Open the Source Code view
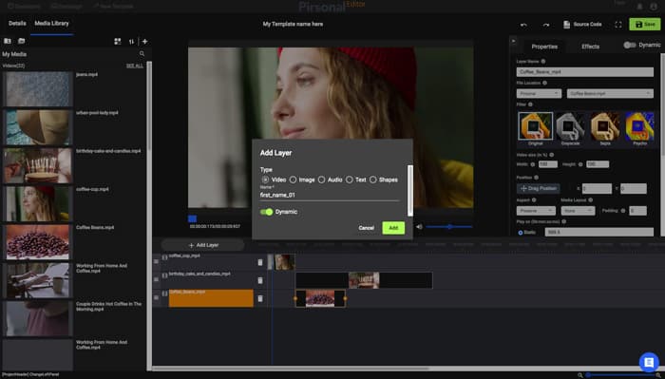The width and height of the screenshot is (665, 379). [582, 24]
